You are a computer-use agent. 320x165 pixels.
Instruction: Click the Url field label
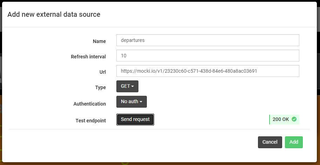point(102,72)
